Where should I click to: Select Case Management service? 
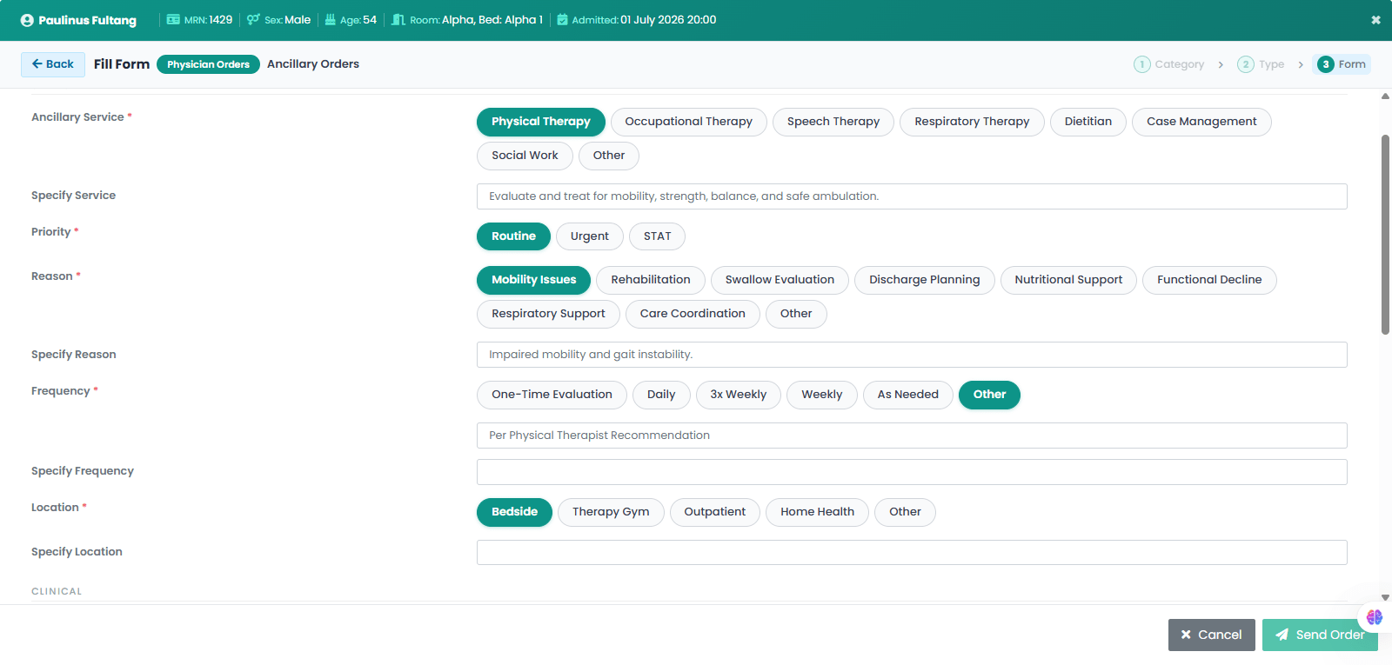click(x=1201, y=122)
